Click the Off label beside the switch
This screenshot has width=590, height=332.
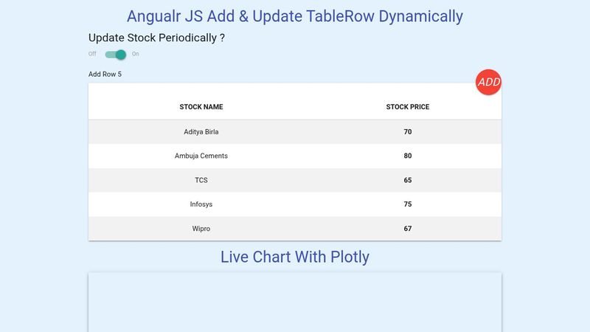tap(92, 54)
